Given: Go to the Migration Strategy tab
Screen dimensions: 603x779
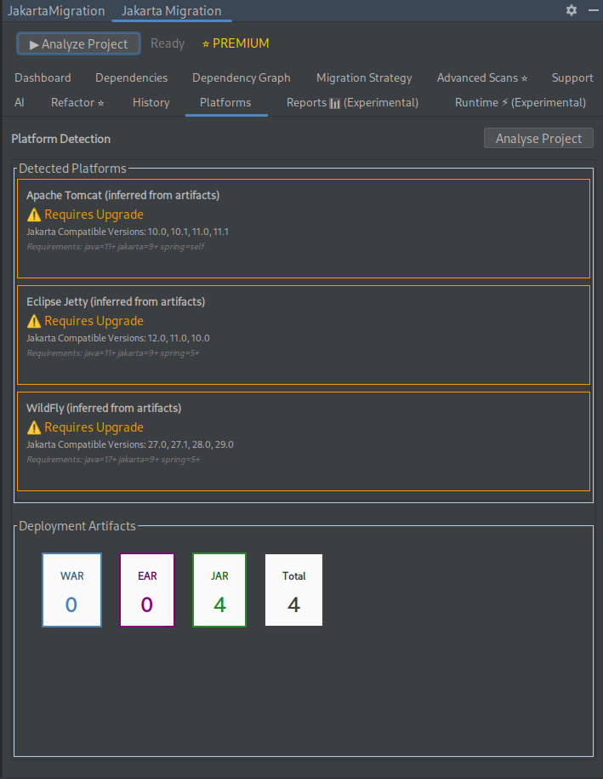Looking at the screenshot, I should [x=364, y=78].
